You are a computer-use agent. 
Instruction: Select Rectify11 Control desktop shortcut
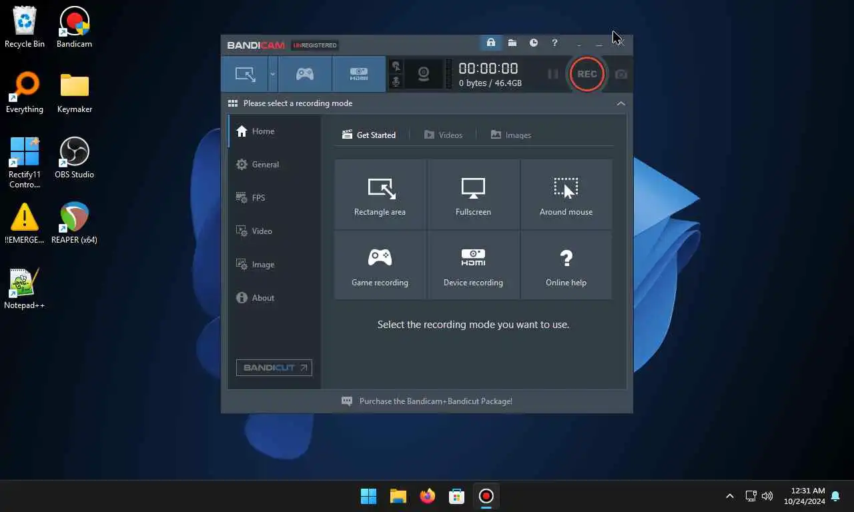pos(25,163)
